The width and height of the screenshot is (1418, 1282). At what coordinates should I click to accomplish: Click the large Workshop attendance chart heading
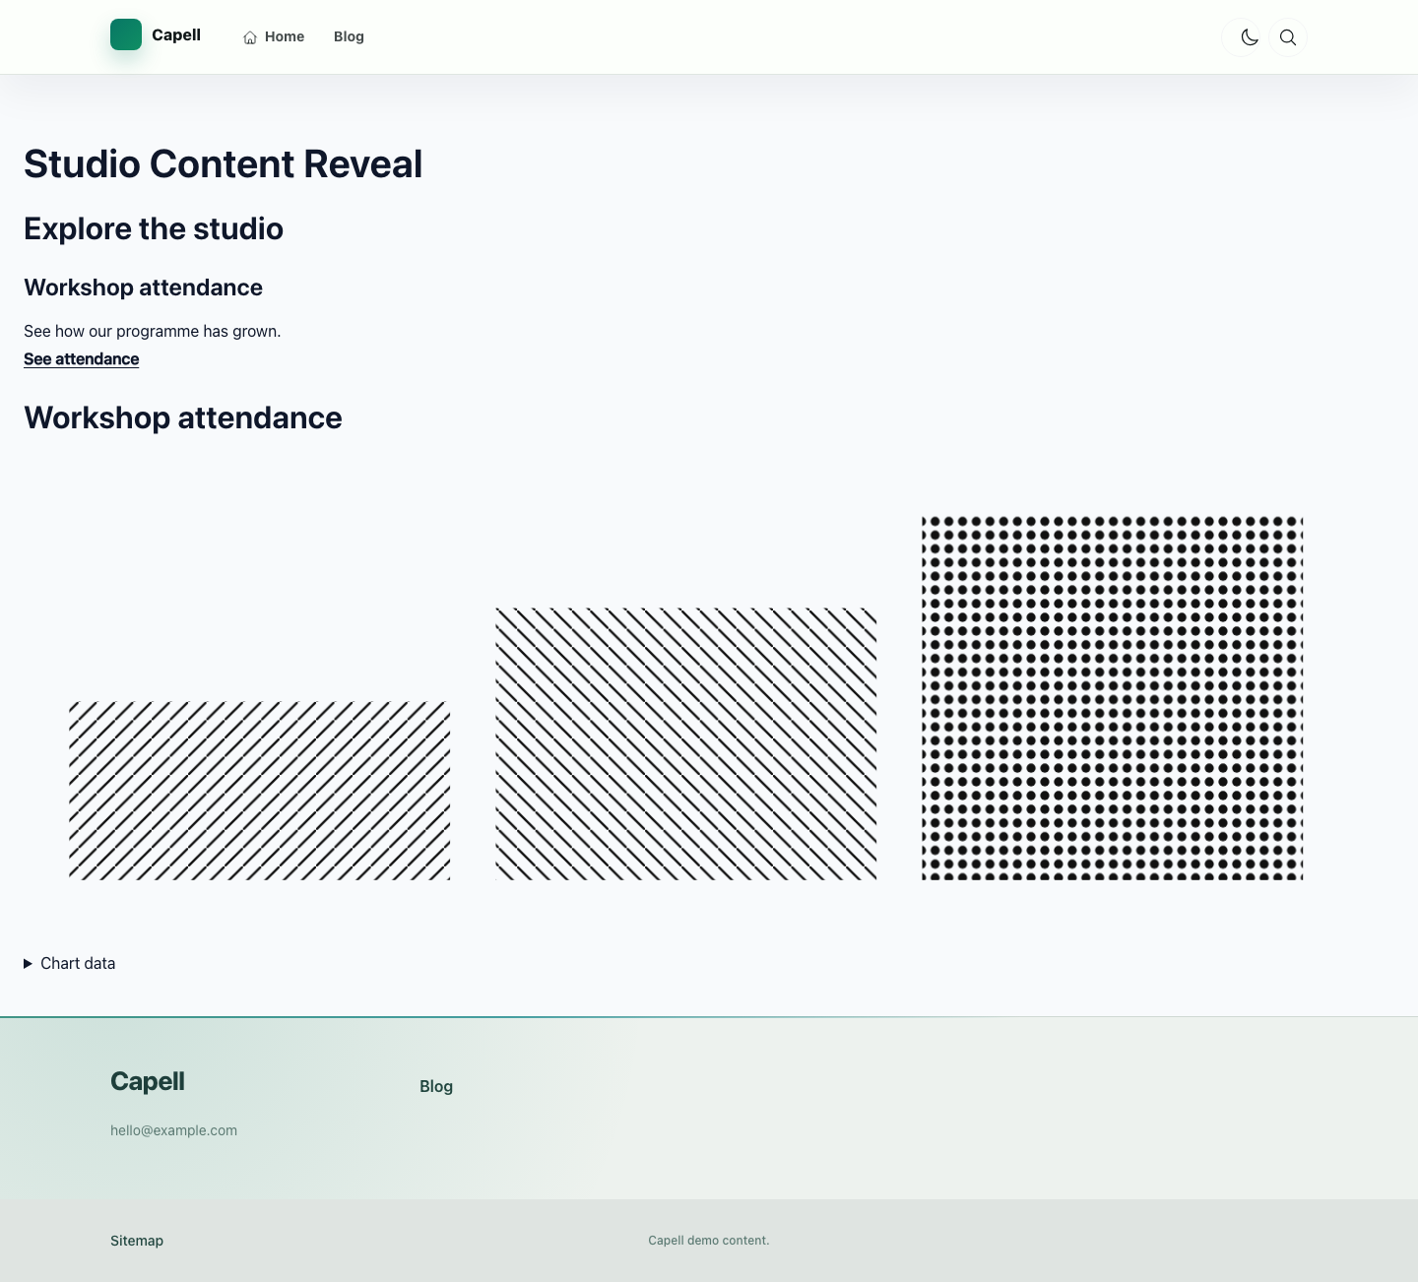[183, 417]
